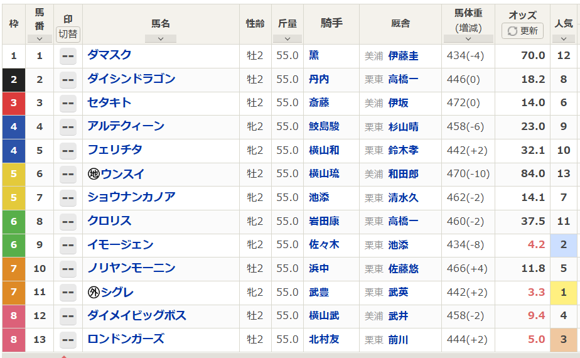
Task: Open mark selector for ダマスク row
Action: (68, 57)
